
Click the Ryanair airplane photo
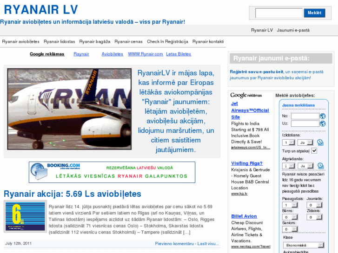click(69, 109)
